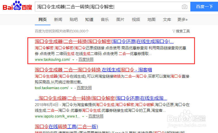Click result count text 百度为您找到相关结果约308,000个
The width and height of the screenshot is (218, 133).
[62, 31]
